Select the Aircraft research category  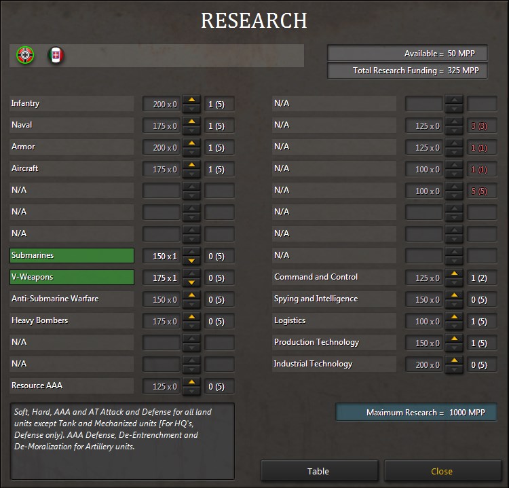coord(71,169)
